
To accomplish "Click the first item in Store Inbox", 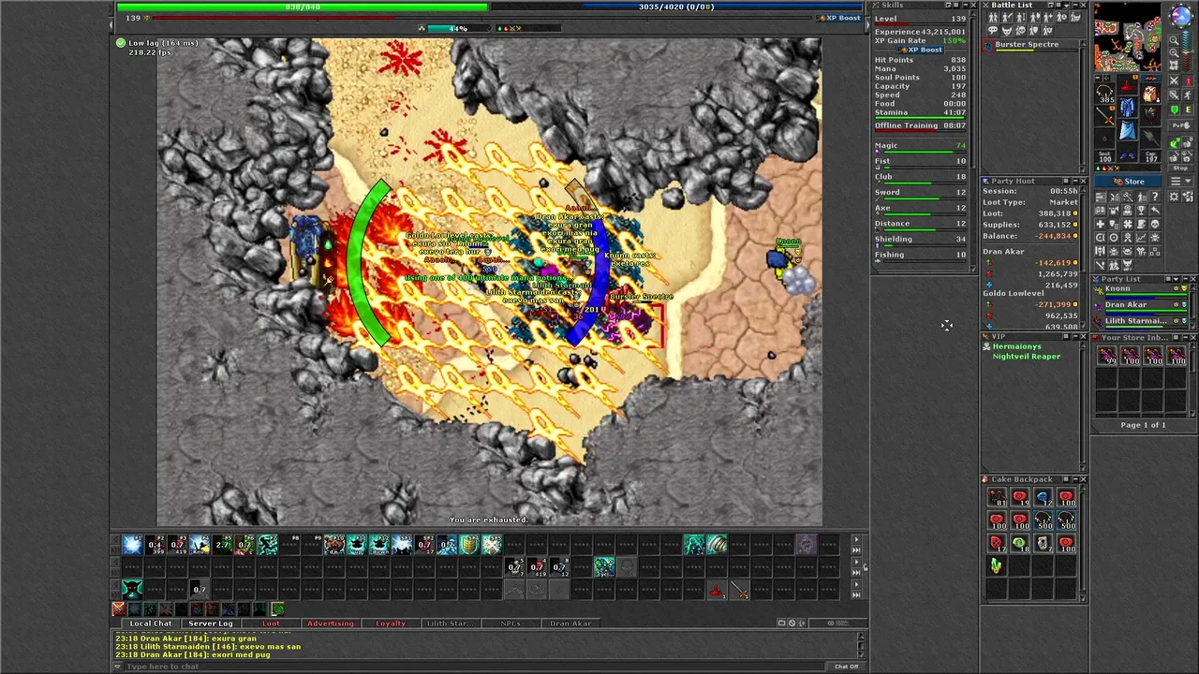I will 1107,357.
